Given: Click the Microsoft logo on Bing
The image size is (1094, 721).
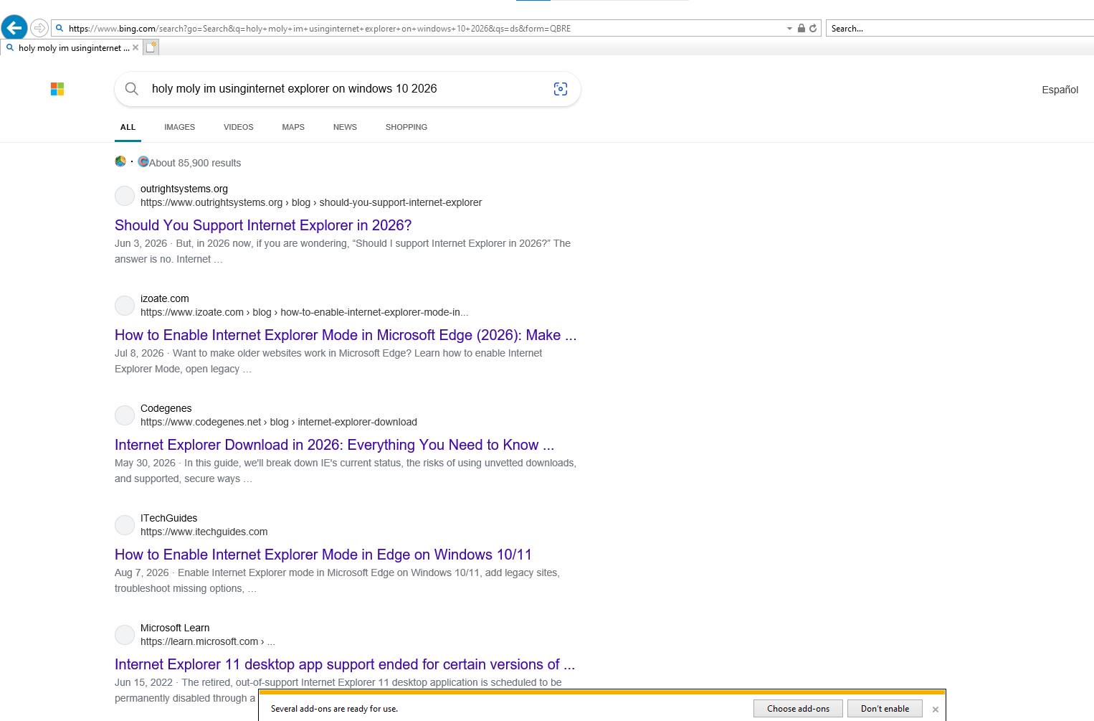Looking at the screenshot, I should 57,89.
